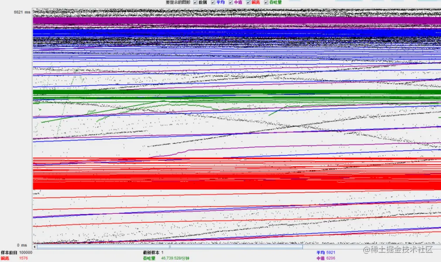Click the average value 5921
This screenshot has width=441, height=262.
tap(331, 252)
